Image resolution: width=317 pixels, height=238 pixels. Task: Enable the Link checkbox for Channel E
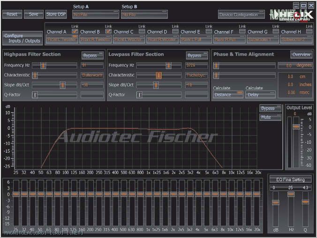click(x=209, y=31)
